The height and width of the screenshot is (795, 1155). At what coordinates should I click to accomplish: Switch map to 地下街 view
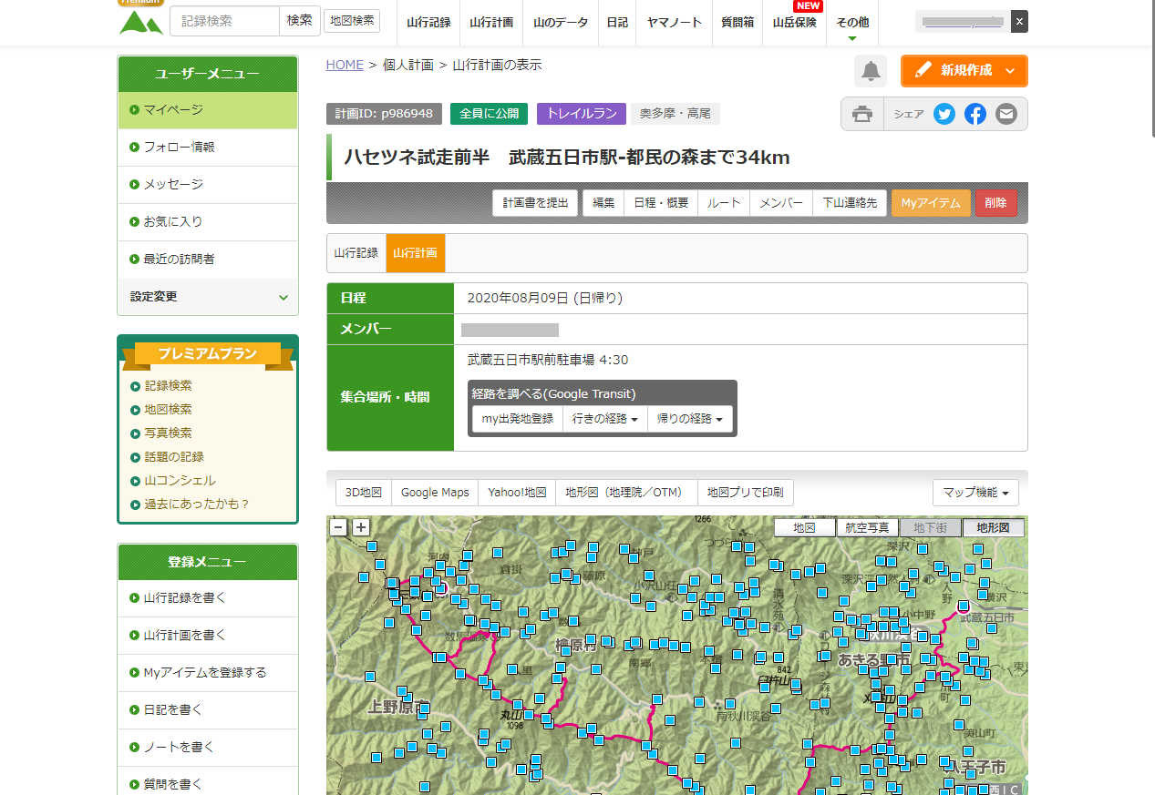(x=930, y=527)
